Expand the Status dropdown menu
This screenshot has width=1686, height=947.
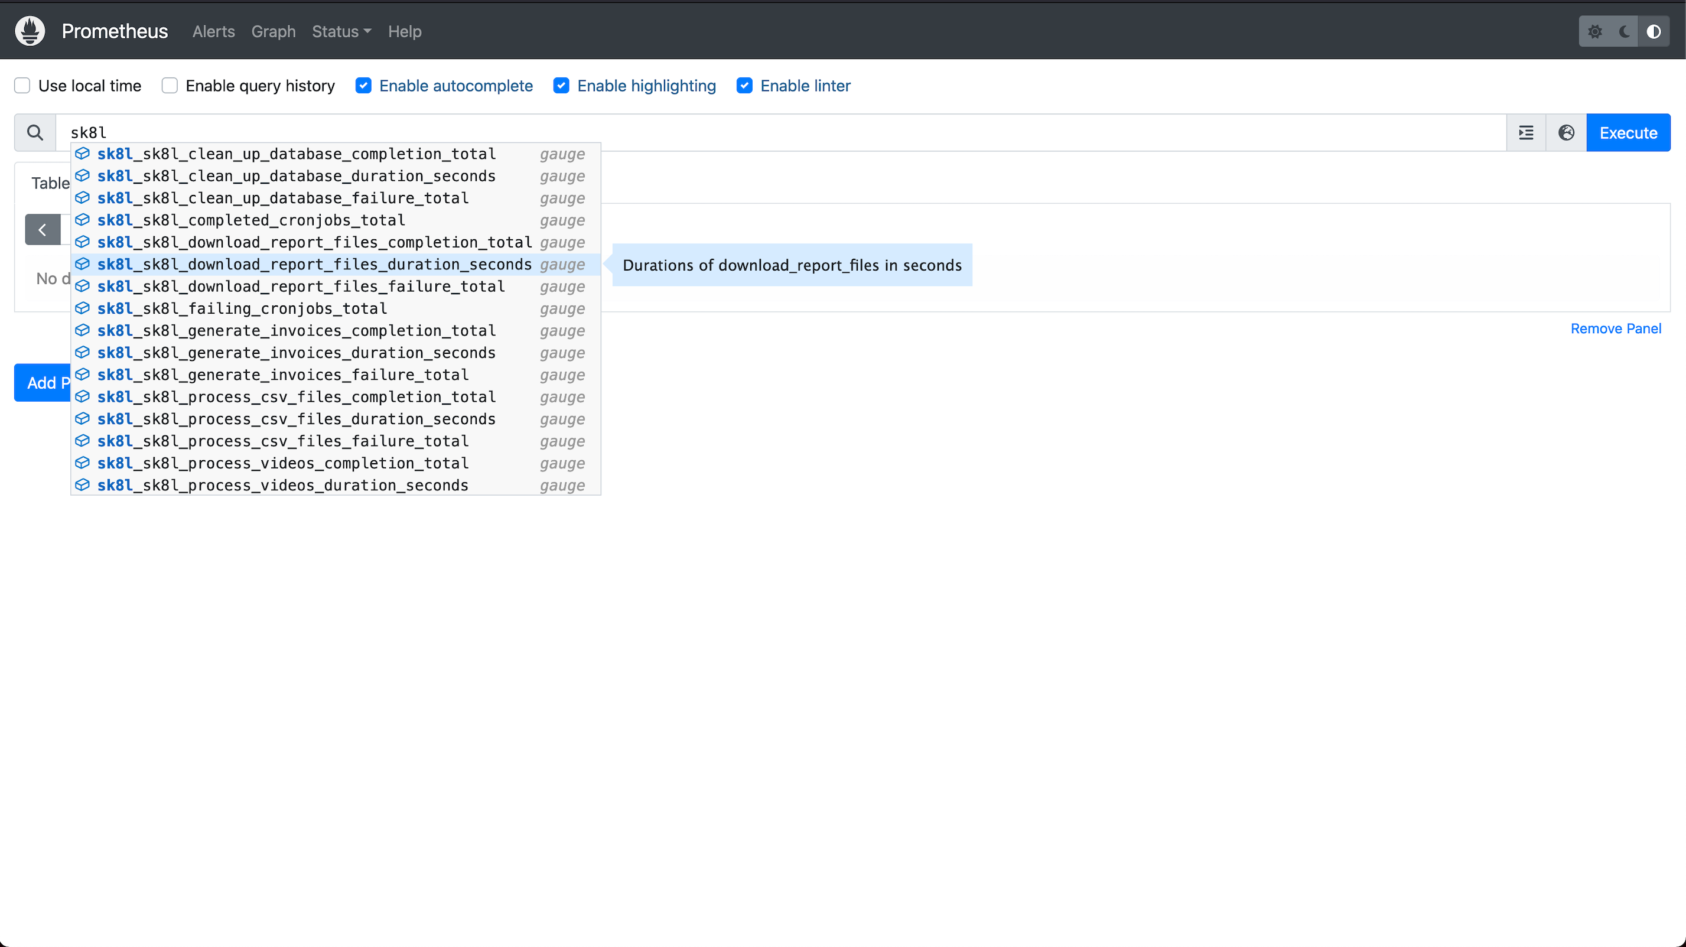coord(341,31)
